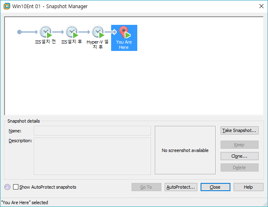Click the Keep button
This screenshot has height=207, width=268.
239,145
